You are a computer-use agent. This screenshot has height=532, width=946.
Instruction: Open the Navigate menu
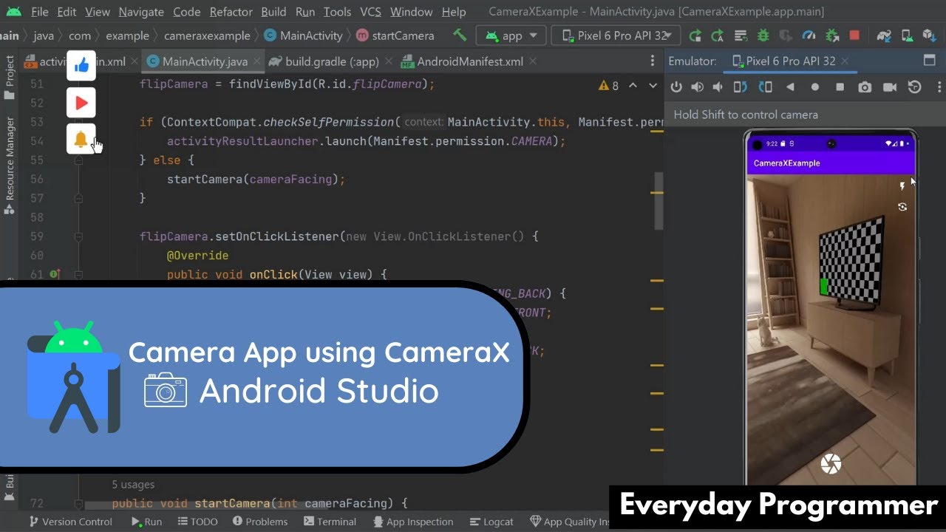coord(141,12)
